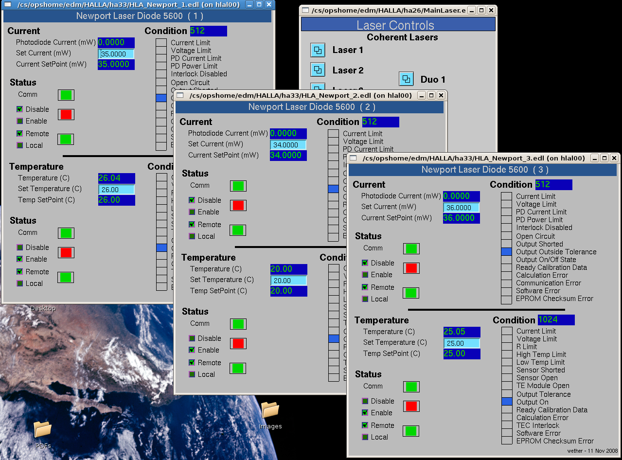The width and height of the screenshot is (622, 460).
Task: Open the Laser 1 related display button
Action: (x=318, y=50)
